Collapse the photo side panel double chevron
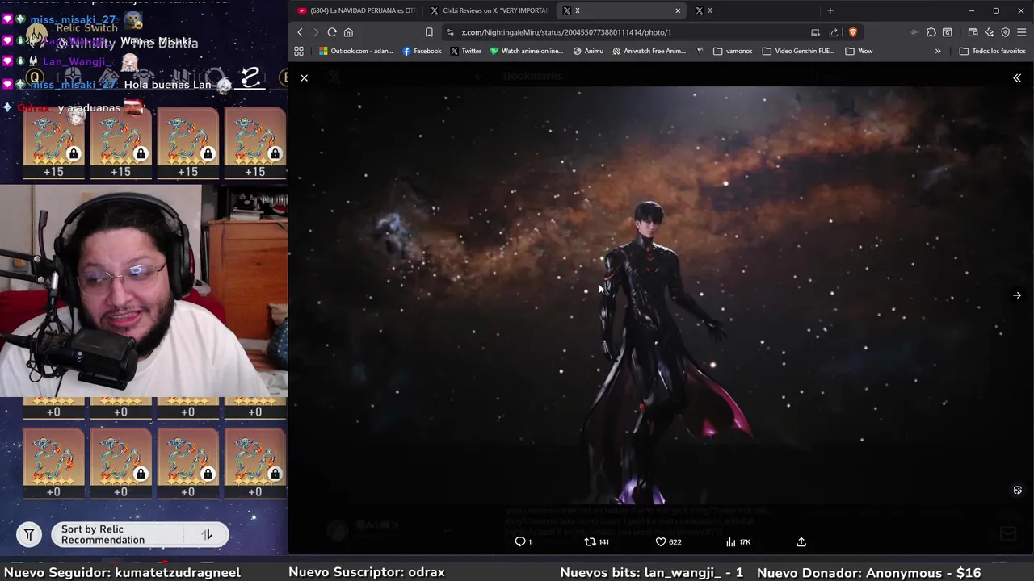This screenshot has width=1034, height=581. click(1017, 78)
